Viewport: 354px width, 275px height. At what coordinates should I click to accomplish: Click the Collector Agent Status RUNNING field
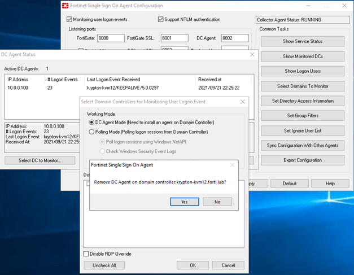[303, 20]
